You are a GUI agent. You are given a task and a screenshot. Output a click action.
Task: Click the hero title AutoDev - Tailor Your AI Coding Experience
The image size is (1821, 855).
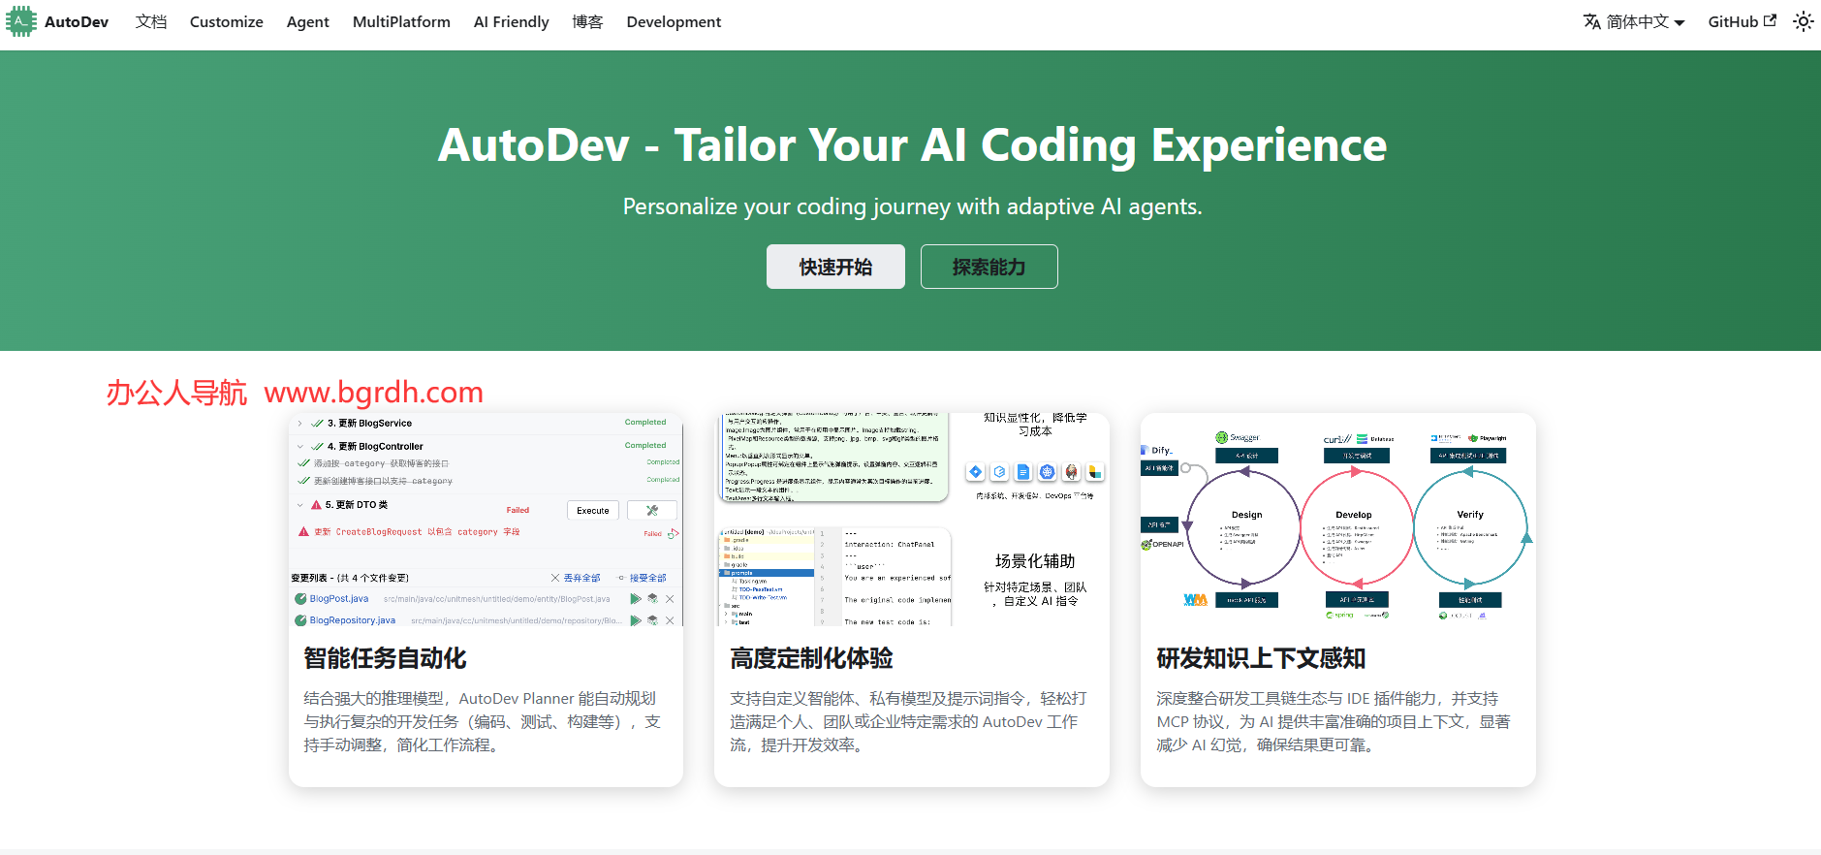coord(912,145)
